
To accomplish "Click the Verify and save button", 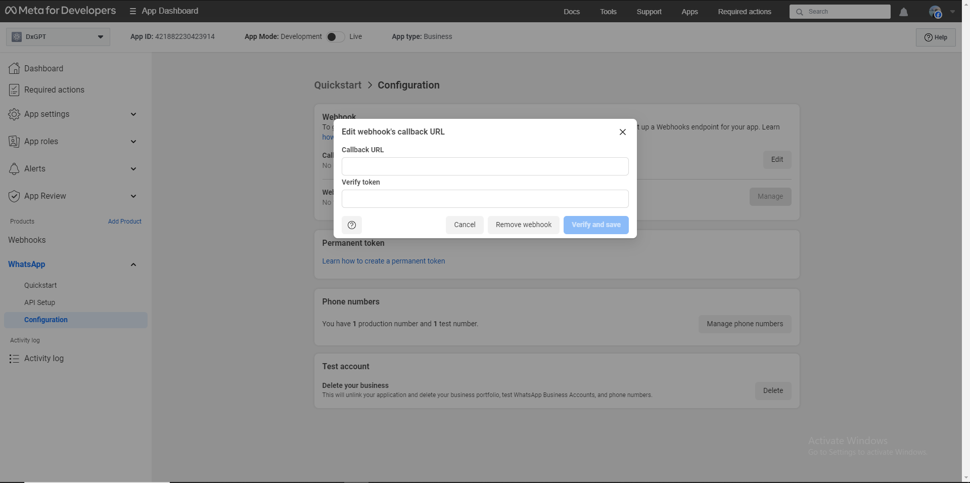I will click(x=595, y=225).
